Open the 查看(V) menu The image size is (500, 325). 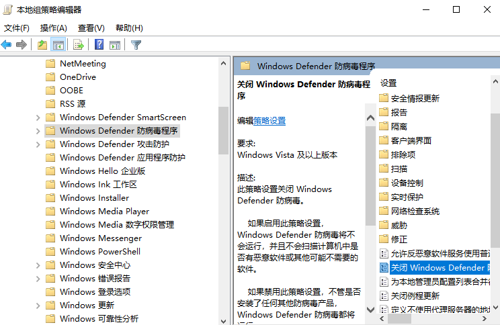point(91,28)
